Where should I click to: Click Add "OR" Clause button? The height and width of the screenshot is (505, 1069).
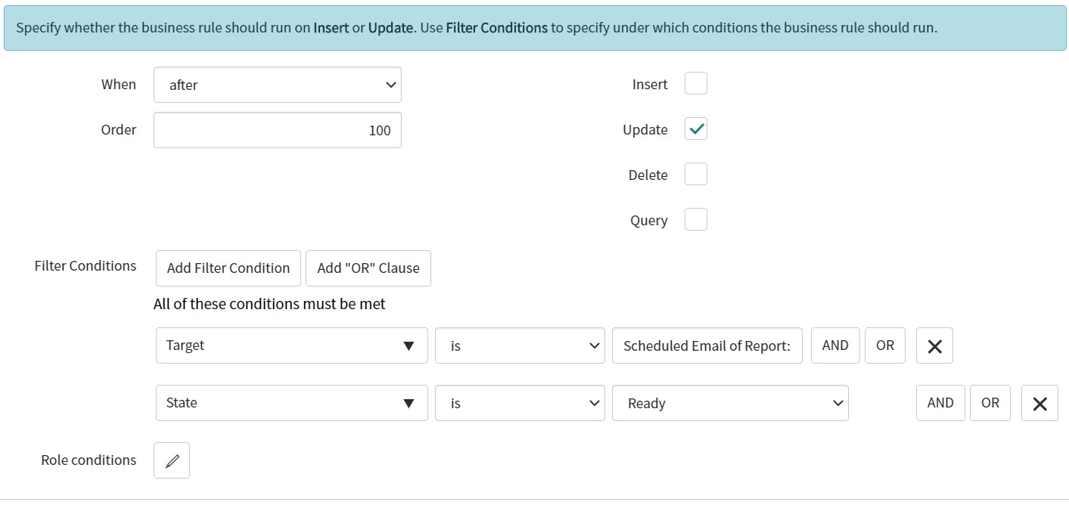pos(368,268)
